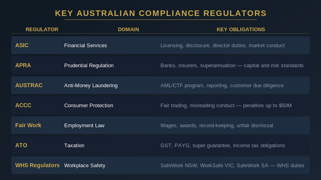321x180 pixels.
Task: Select the ASIC regulator name
Action: 22,45
